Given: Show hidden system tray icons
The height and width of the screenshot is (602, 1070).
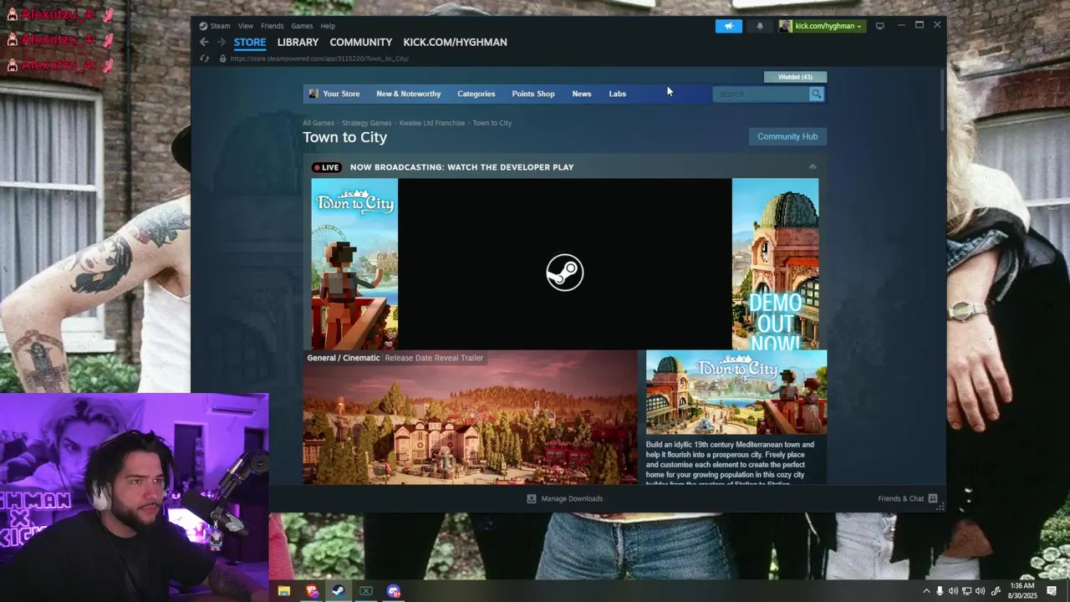Looking at the screenshot, I should pyautogui.click(x=926, y=591).
